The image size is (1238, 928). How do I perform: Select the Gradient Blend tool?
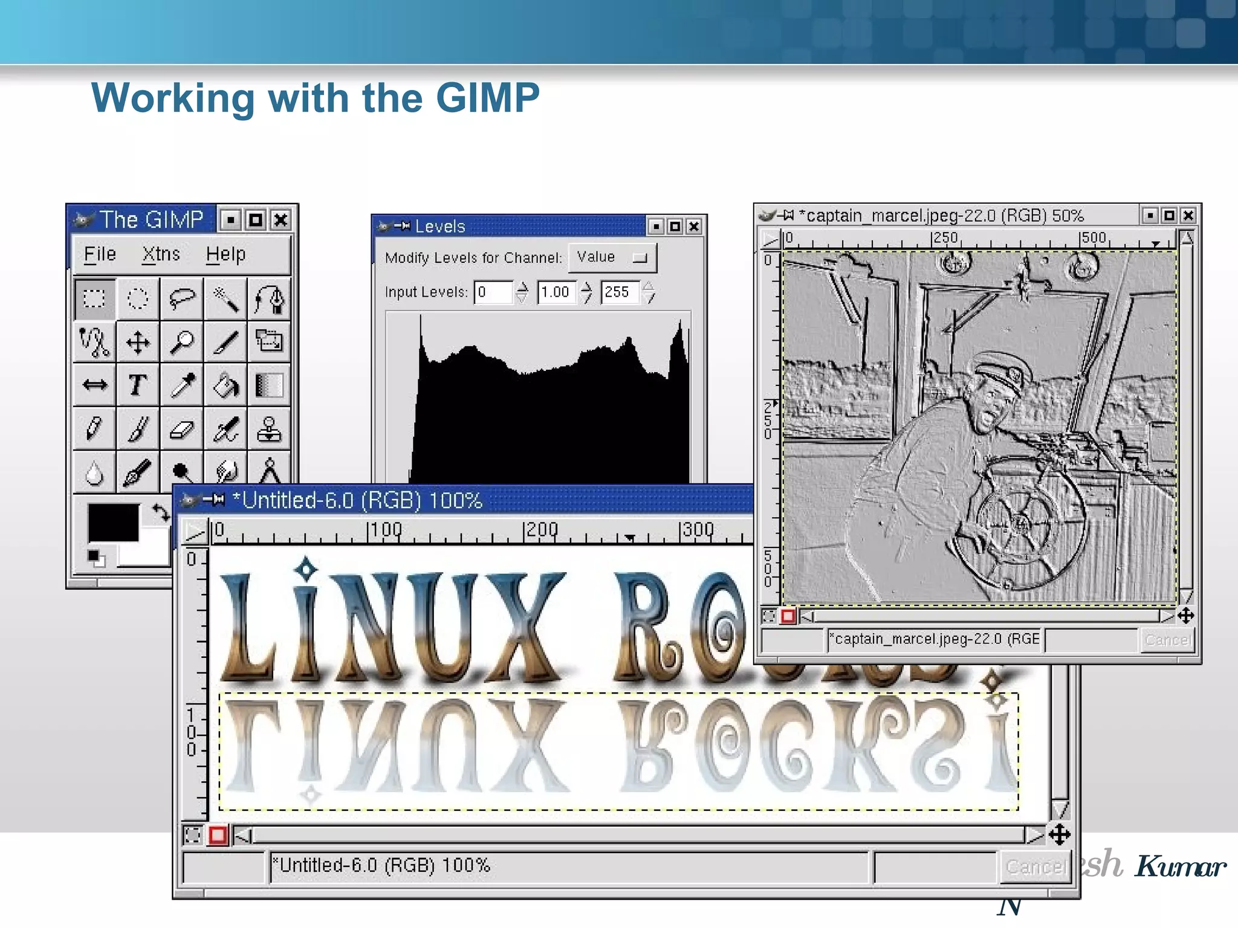click(x=268, y=385)
